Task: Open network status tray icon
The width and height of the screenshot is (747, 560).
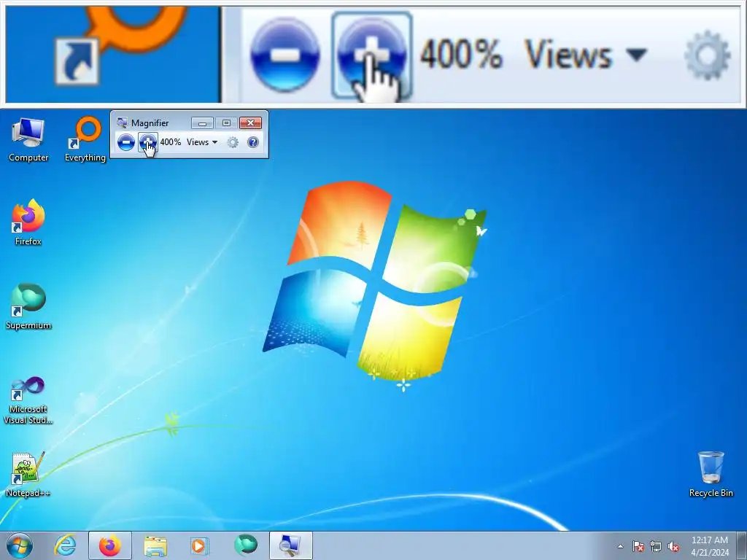Action: 656,546
